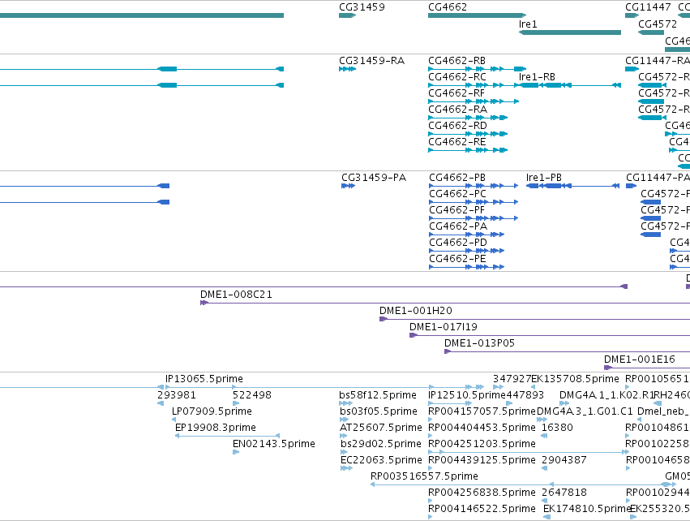Click EST feature 522498
This screenshot has width=690, height=521.
(252, 395)
